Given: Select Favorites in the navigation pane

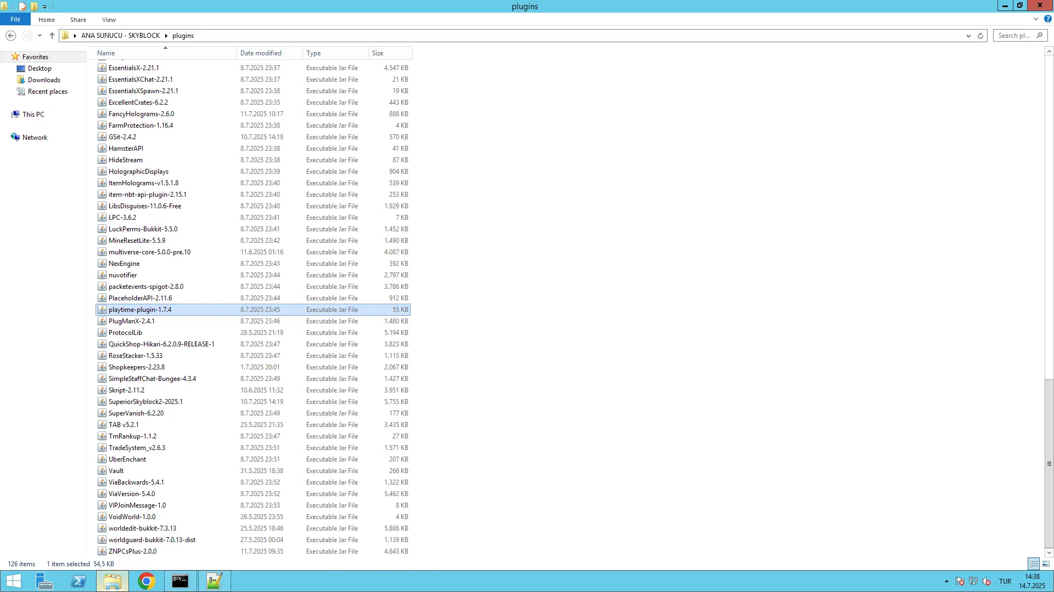Looking at the screenshot, I should coord(35,57).
